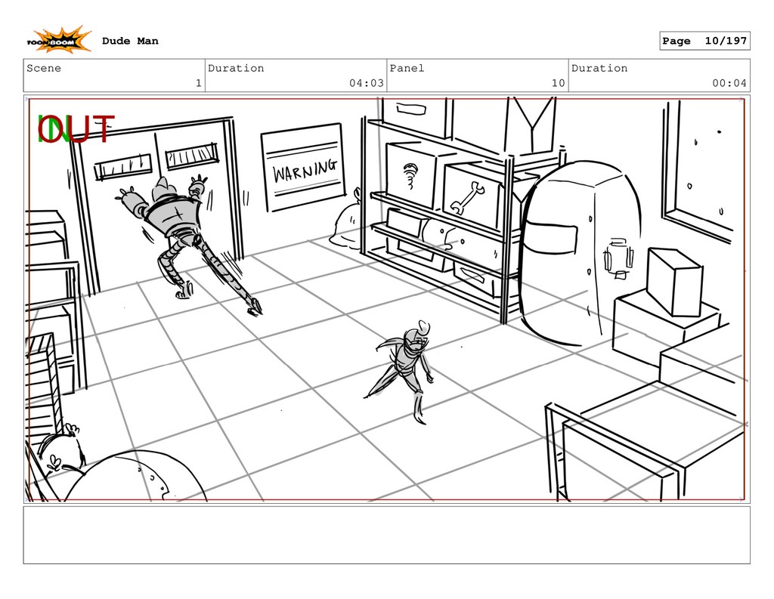
Task: Click the Scene number field
Action: (114, 76)
